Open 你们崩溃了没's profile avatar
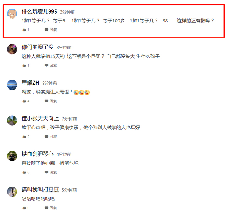 pyautogui.click(x=12, y=49)
